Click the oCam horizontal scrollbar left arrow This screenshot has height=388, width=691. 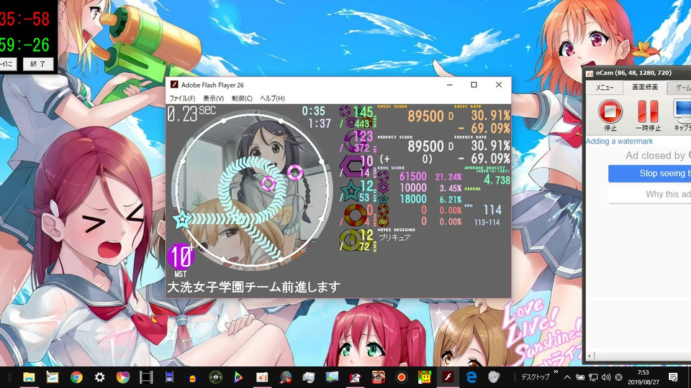tap(590, 356)
